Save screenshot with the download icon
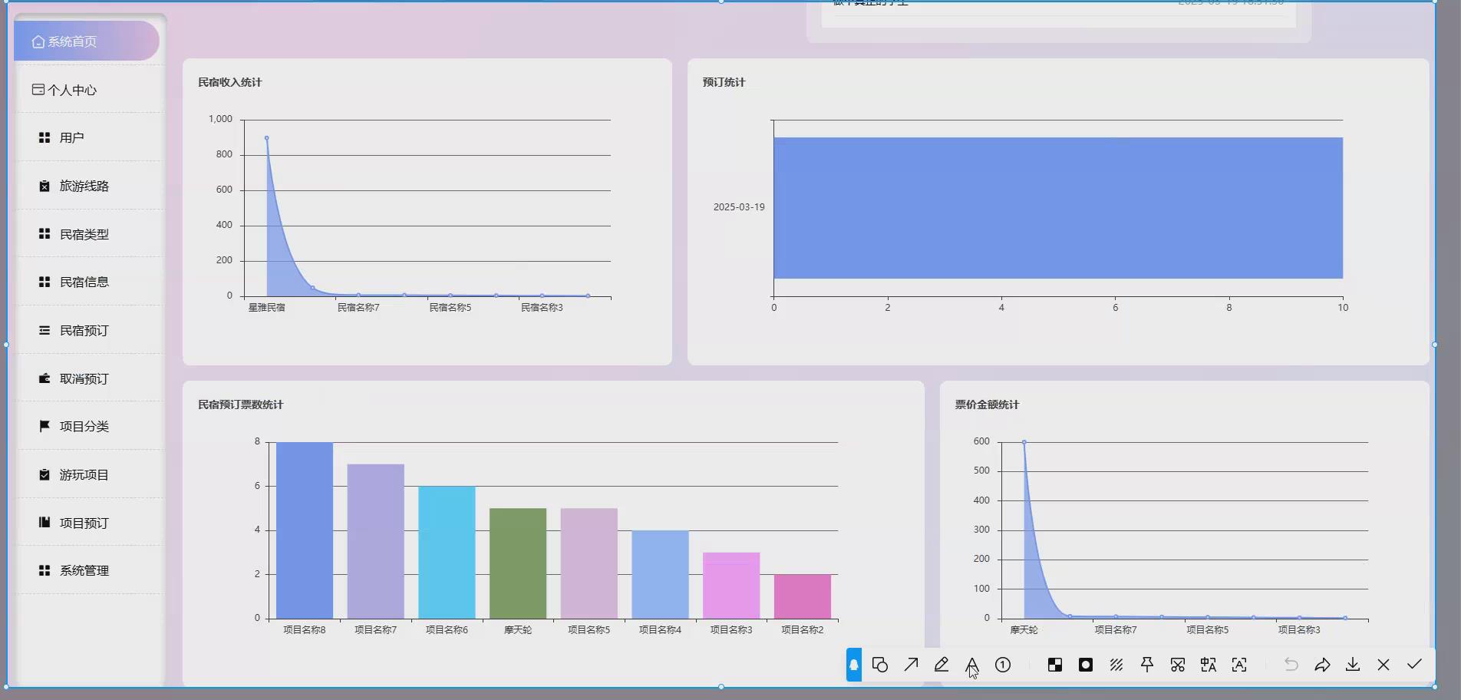Image resolution: width=1461 pixels, height=700 pixels. point(1353,665)
